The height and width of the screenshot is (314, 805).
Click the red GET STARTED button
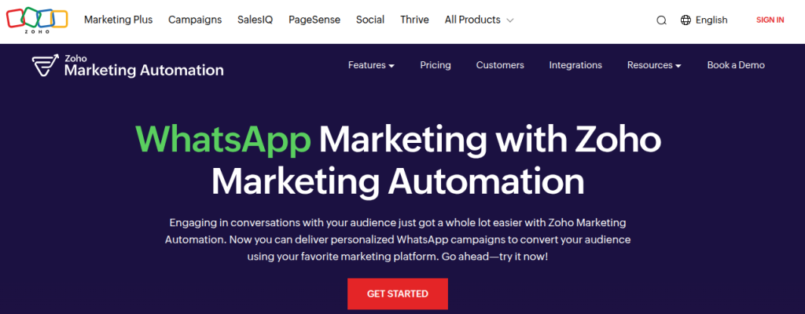coord(398,294)
